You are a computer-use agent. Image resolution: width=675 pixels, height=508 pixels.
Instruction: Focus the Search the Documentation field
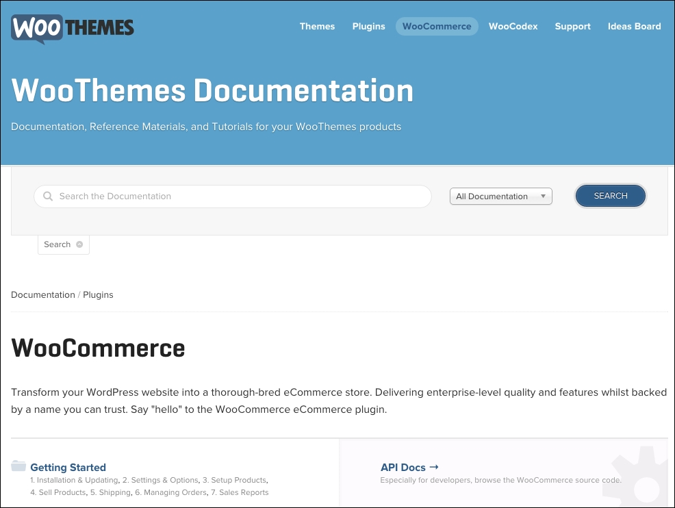[x=233, y=196]
